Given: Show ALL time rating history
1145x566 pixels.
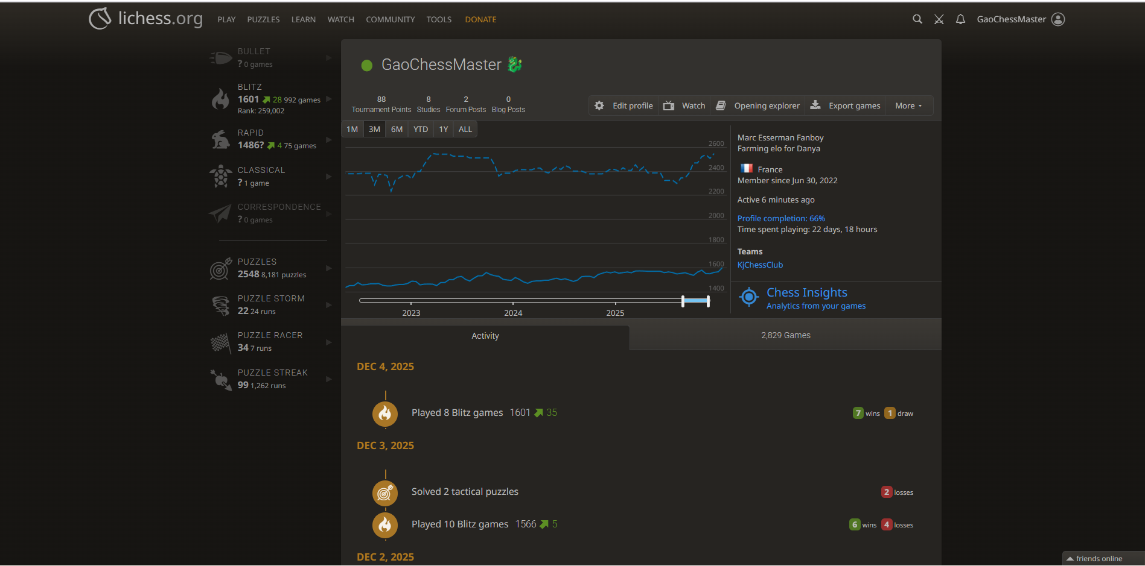Looking at the screenshot, I should [465, 129].
